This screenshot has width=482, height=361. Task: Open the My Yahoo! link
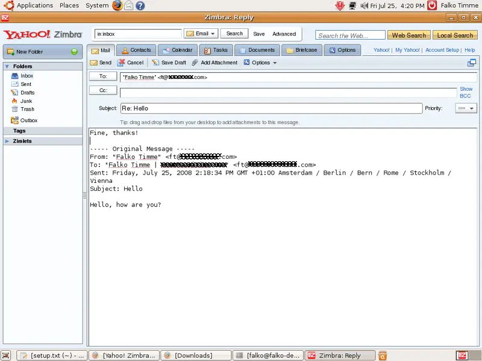coord(407,50)
